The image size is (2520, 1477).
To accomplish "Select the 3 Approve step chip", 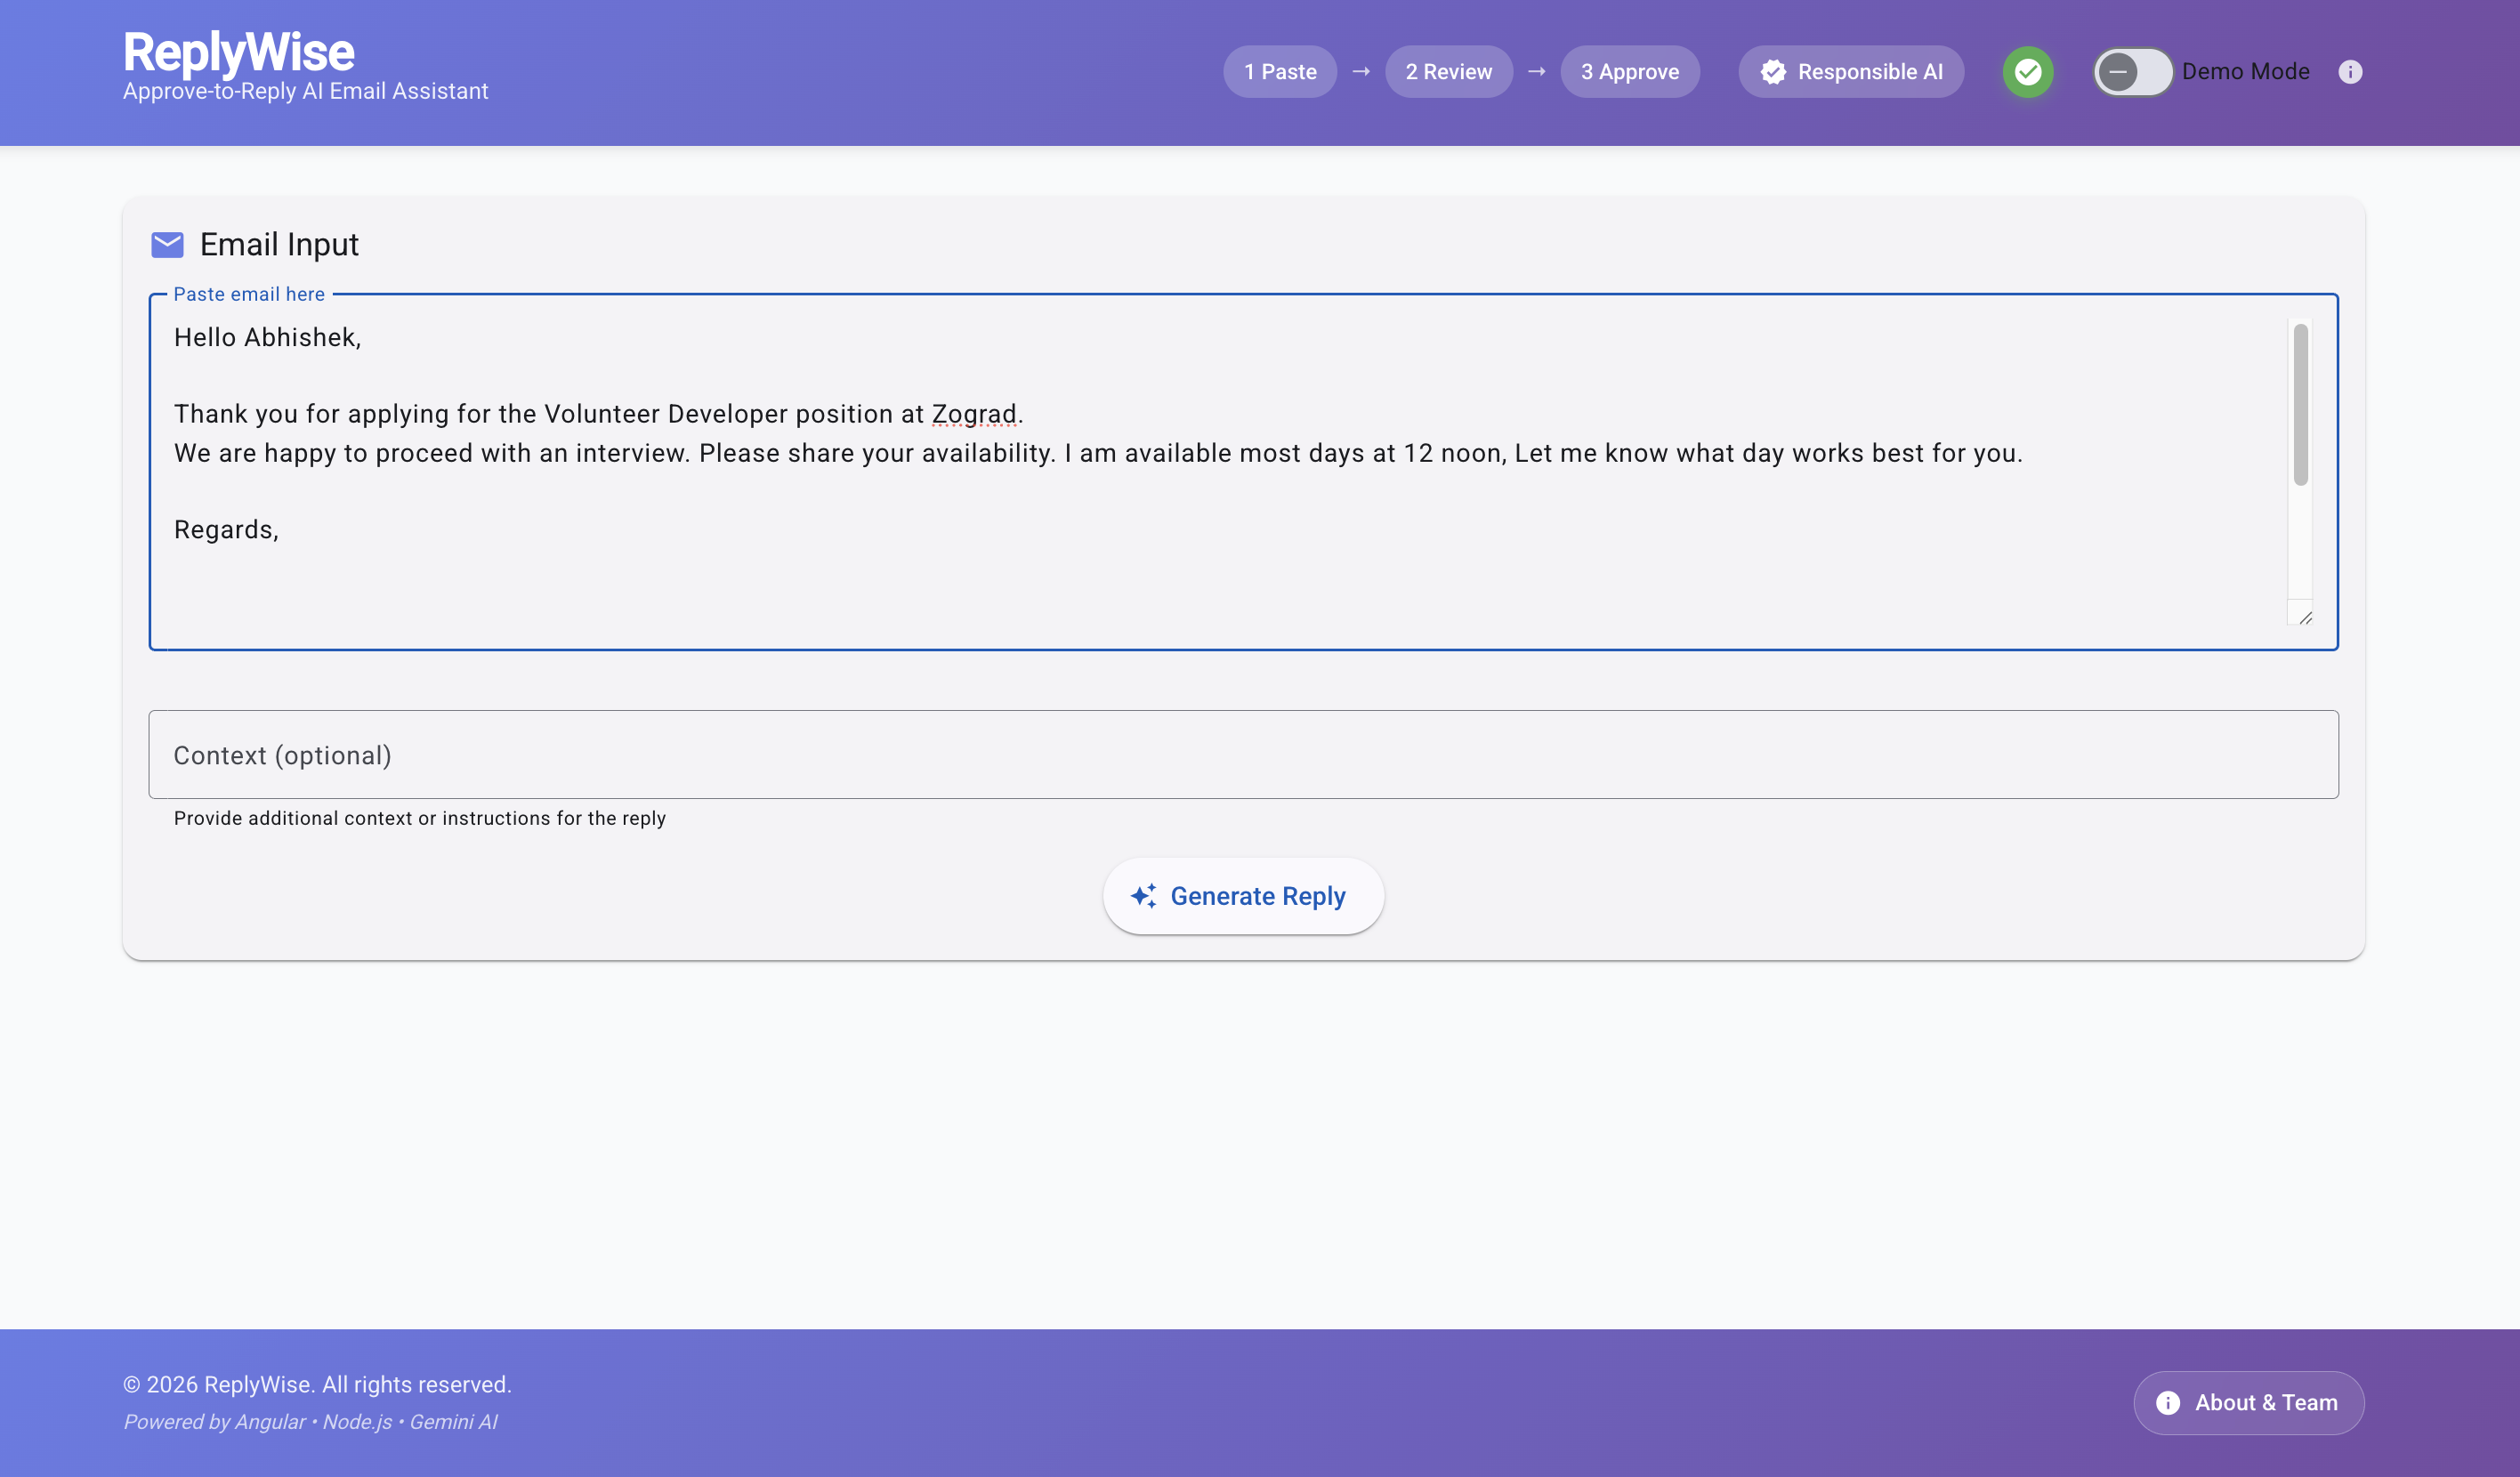I will pos(1630,72).
